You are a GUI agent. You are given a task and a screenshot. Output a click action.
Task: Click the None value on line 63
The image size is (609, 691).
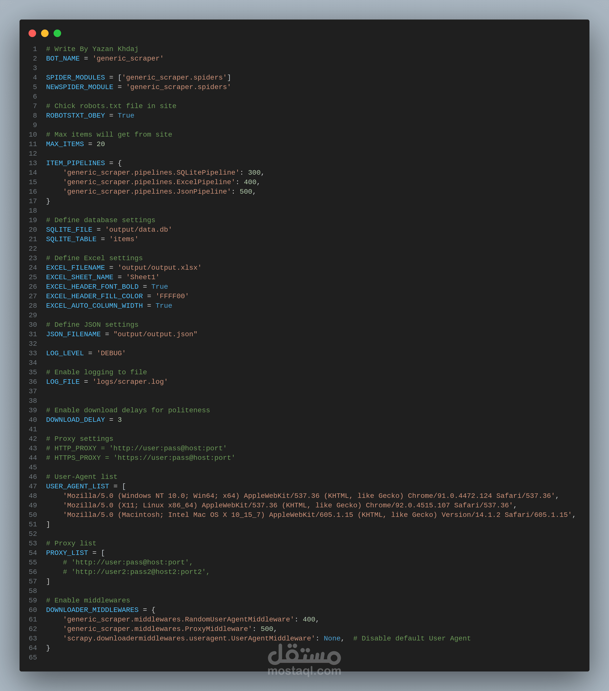(x=332, y=638)
